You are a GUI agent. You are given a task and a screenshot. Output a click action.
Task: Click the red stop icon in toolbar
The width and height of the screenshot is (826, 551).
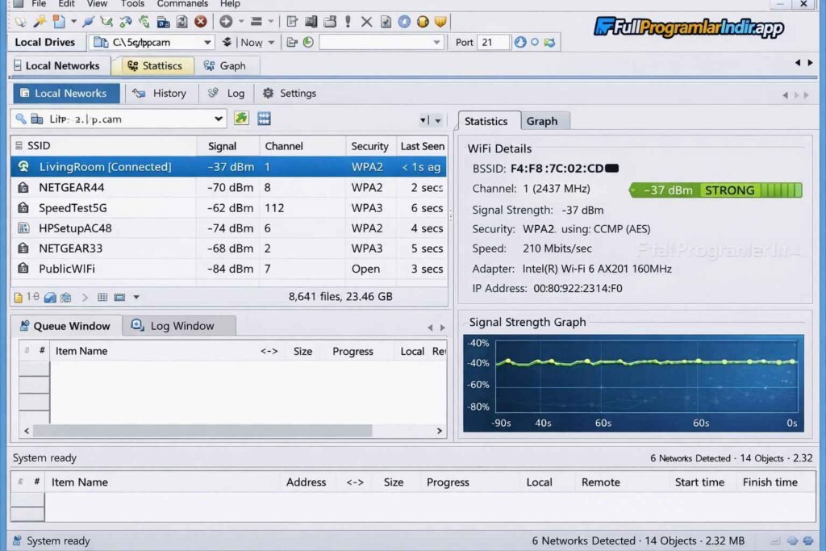[200, 22]
